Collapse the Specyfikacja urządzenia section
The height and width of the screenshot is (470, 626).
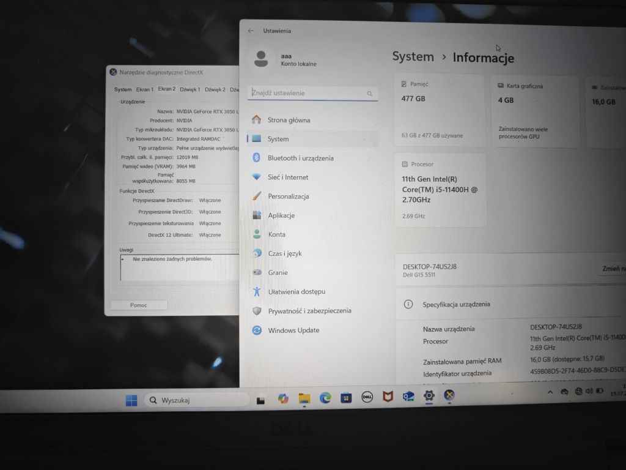pyautogui.click(x=510, y=305)
